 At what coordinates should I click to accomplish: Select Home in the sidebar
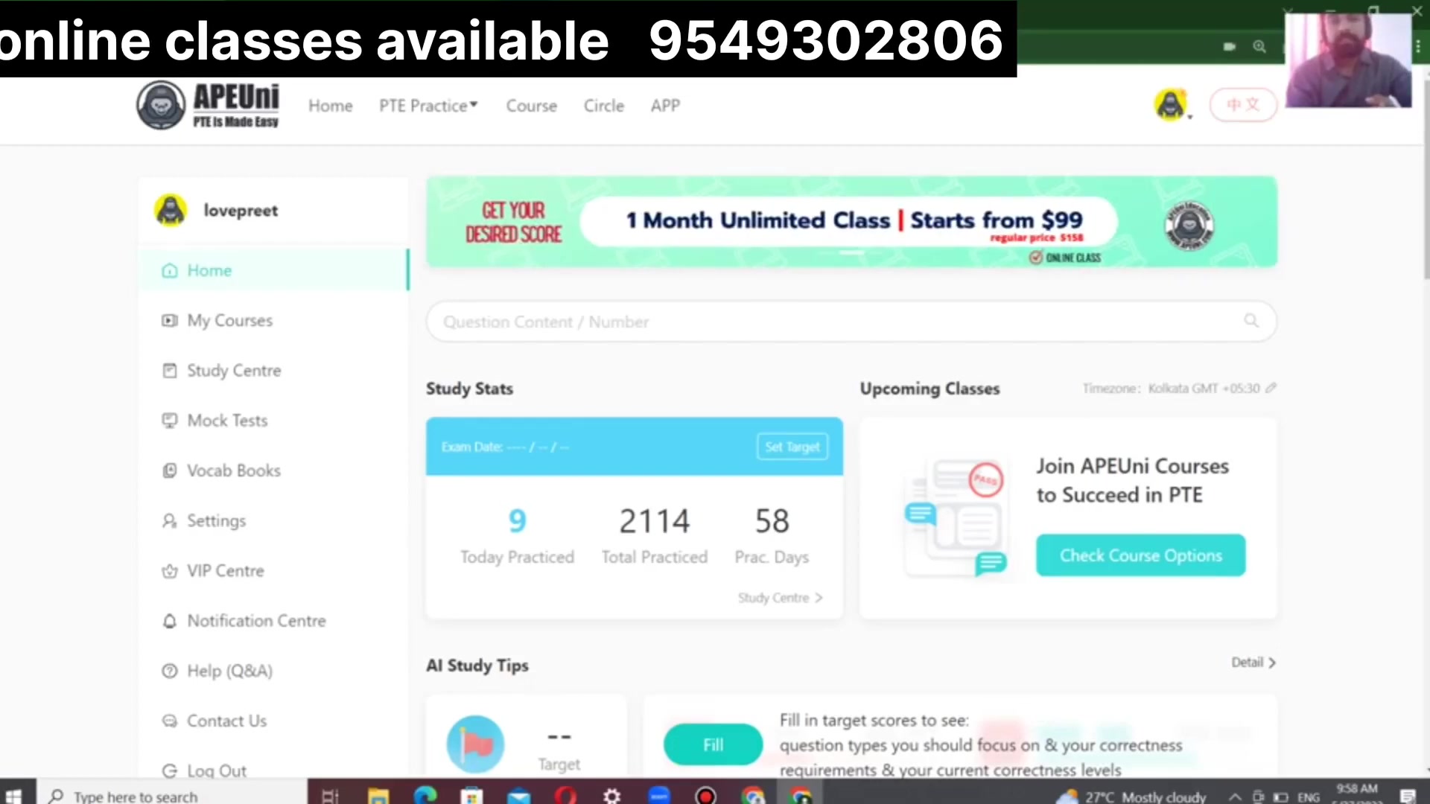click(273, 270)
